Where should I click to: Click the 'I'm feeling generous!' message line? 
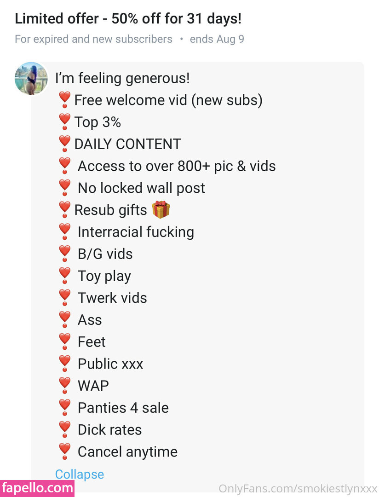(122, 78)
